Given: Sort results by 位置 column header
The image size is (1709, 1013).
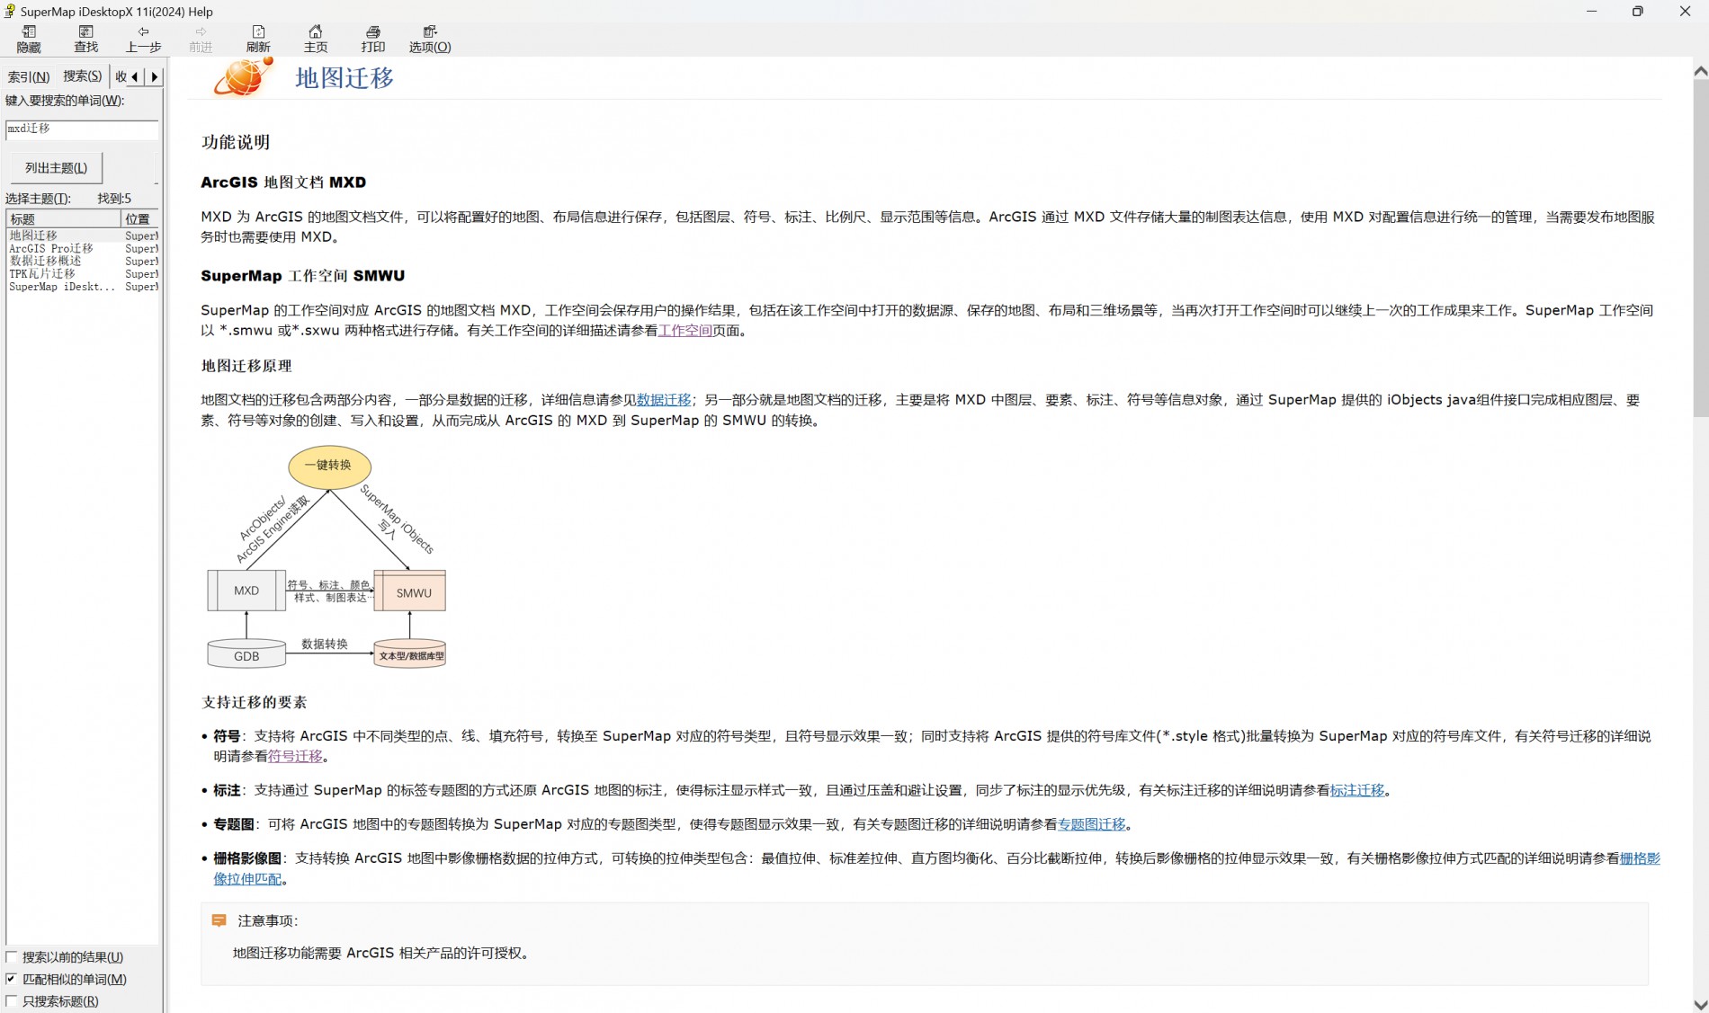Looking at the screenshot, I should coord(140,219).
